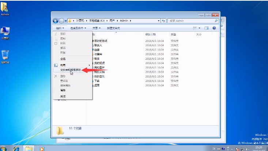
Task: Select the 链接 folder
Action: coord(97,49)
